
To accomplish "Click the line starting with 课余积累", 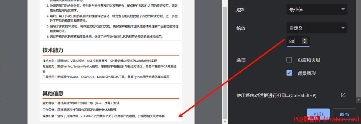I will pyautogui.click(x=103, y=116).
